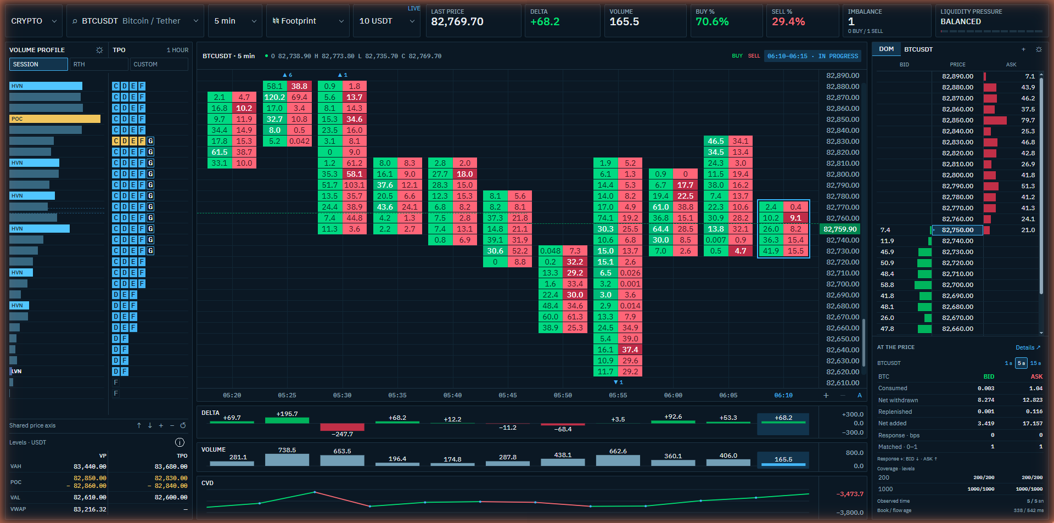Open BTCUSDT Bitcoin / Tether symbol selector
1054x523 pixels.
pyautogui.click(x=135, y=21)
